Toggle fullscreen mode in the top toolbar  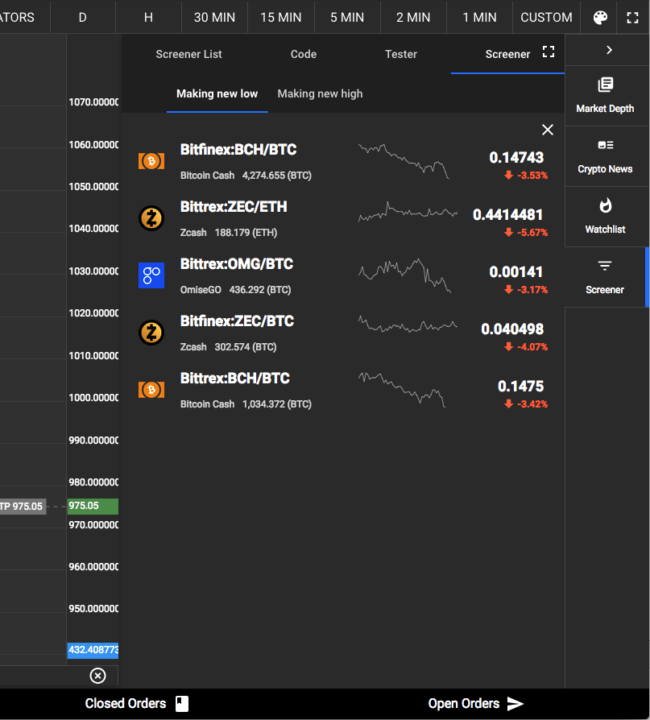pyautogui.click(x=632, y=18)
